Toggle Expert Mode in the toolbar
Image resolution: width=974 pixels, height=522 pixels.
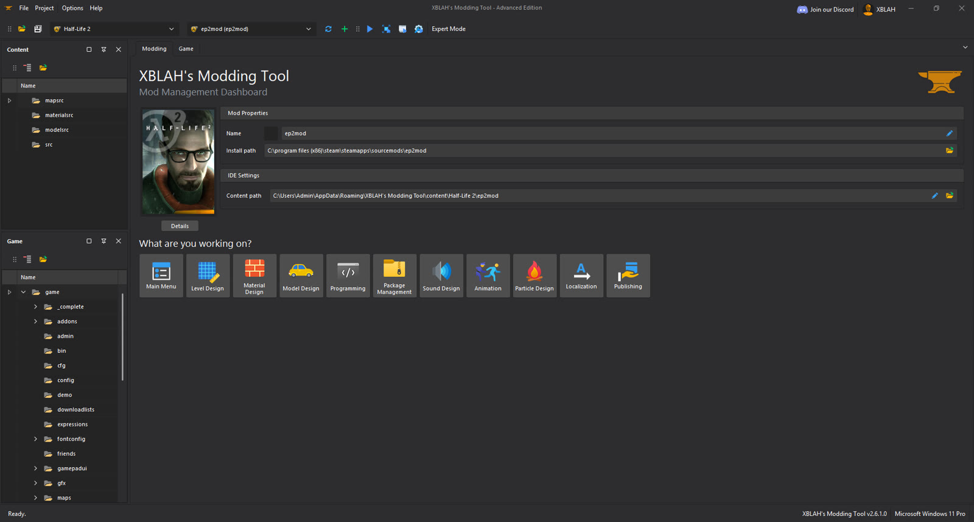(449, 29)
